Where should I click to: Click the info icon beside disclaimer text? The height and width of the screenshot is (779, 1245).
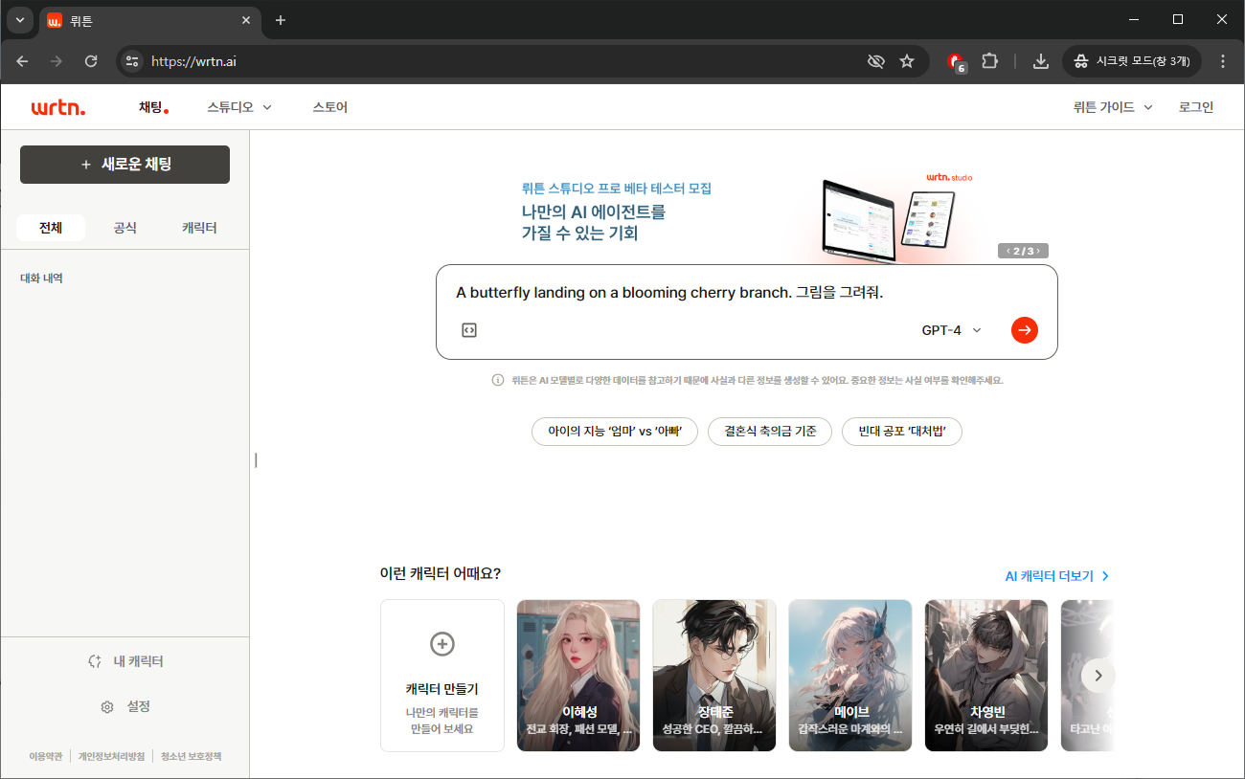tap(498, 380)
